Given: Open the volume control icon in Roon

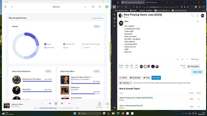Looking at the screenshot, I should (107, 104).
